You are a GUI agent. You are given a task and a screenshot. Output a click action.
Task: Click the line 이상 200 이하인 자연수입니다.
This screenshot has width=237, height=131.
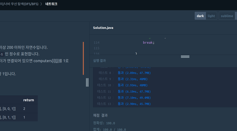click(x=24, y=48)
